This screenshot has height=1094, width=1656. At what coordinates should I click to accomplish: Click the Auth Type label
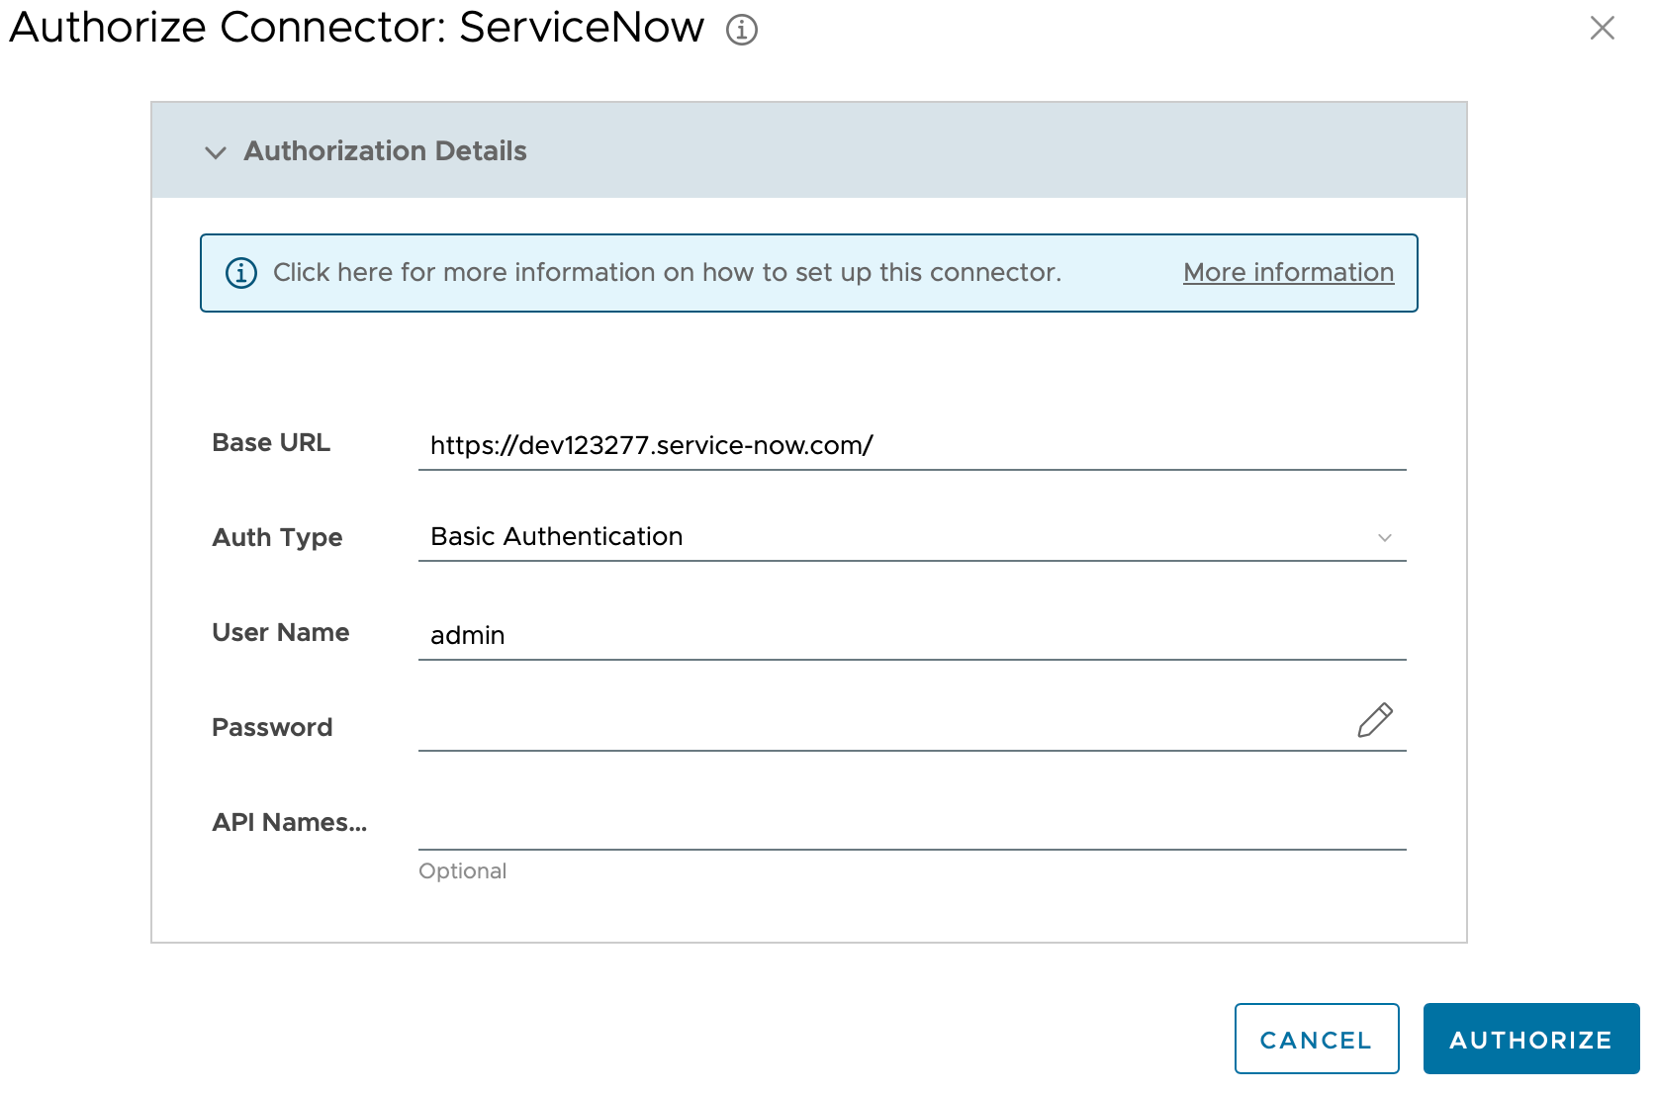coord(277,537)
